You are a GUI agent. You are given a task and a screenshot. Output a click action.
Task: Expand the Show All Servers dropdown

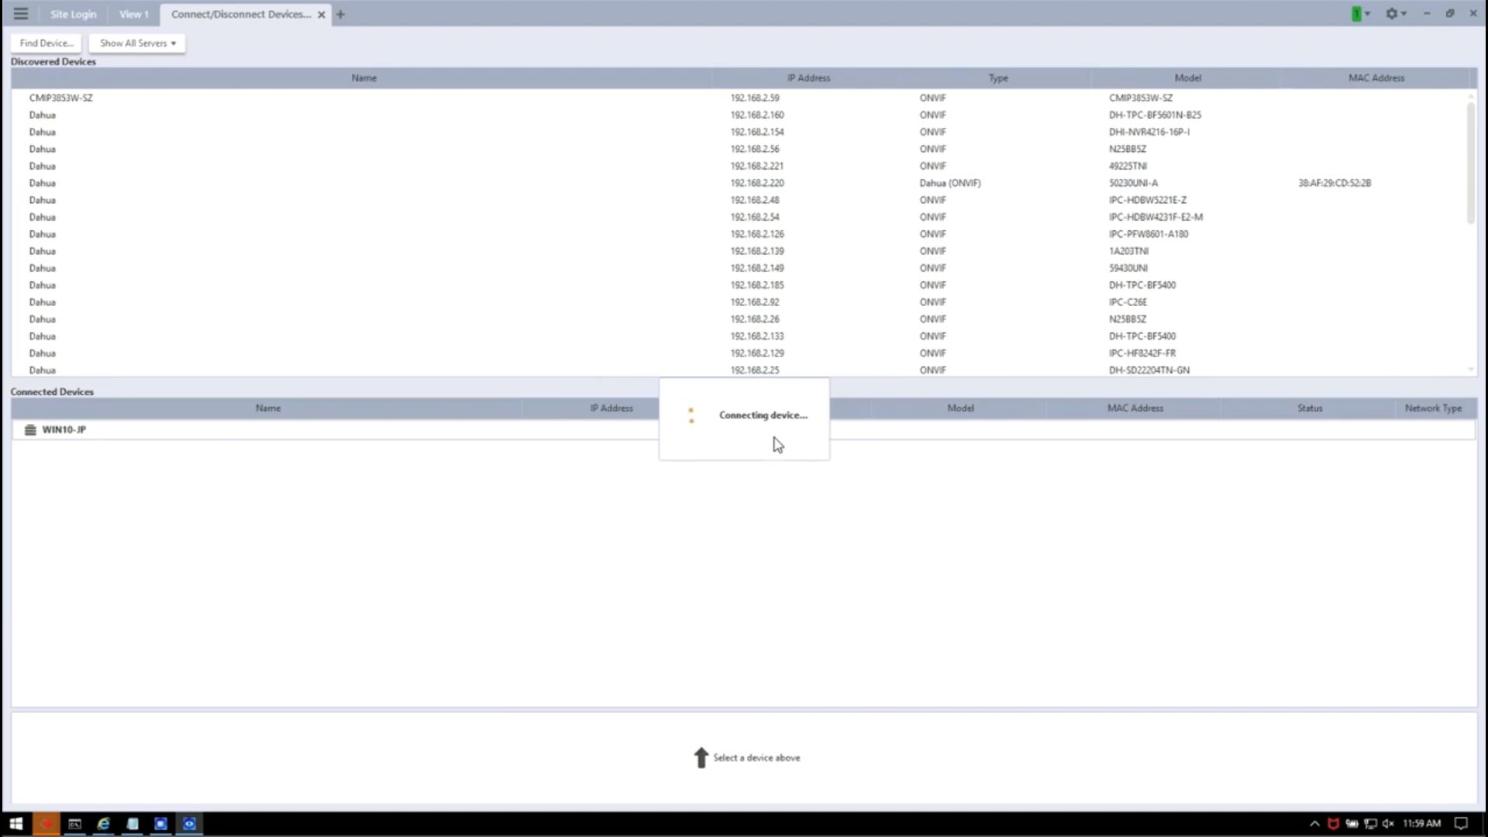[x=137, y=43]
